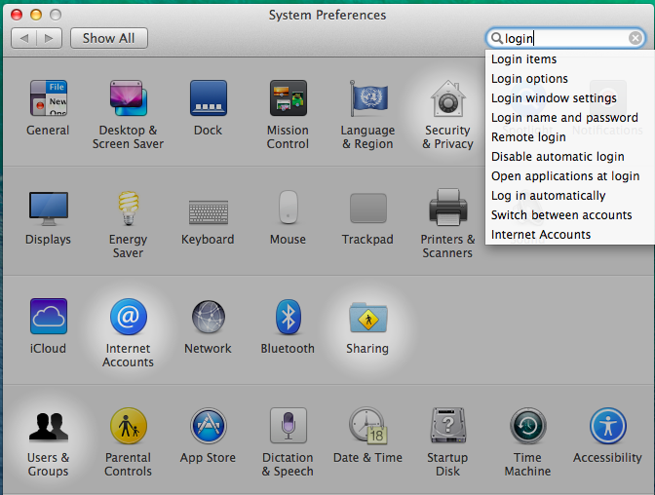
Task: Click inside the login search field
Action: point(565,38)
